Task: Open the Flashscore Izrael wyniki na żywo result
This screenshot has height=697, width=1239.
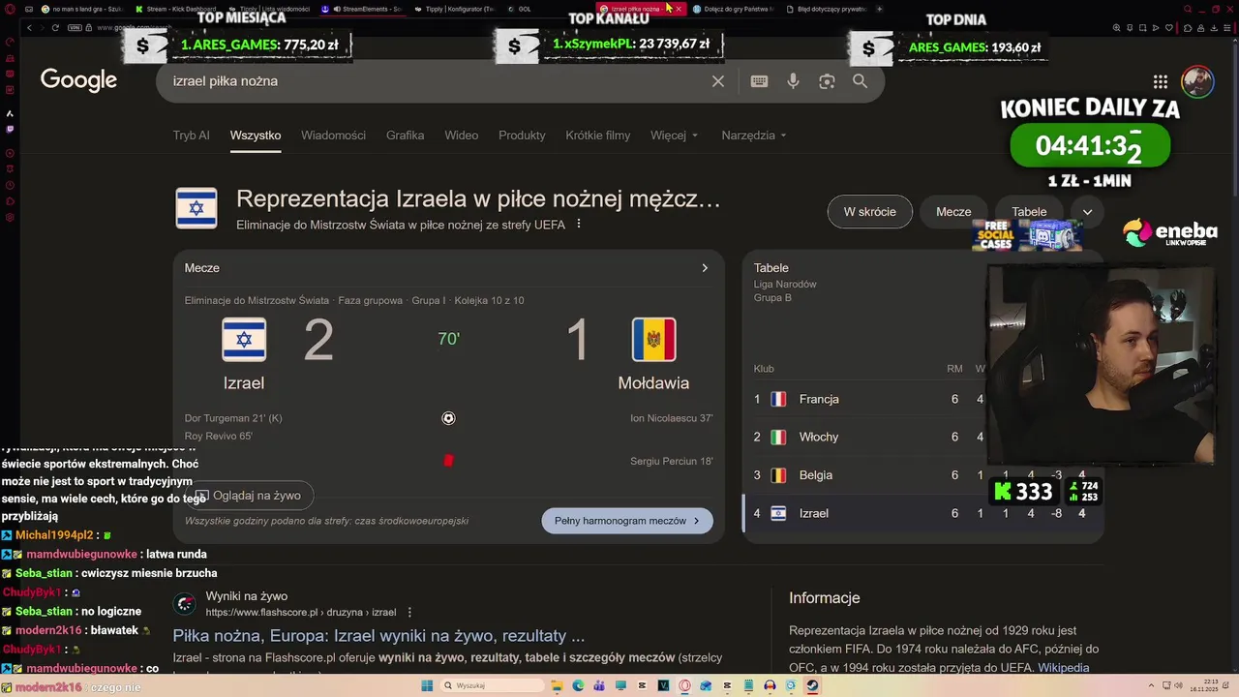Action: pyautogui.click(x=378, y=636)
